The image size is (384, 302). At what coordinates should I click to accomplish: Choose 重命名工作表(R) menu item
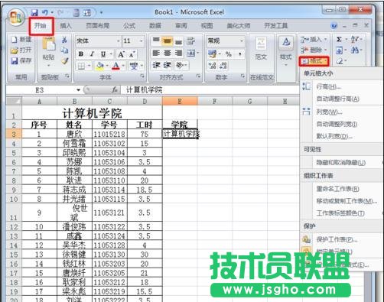pos(337,189)
